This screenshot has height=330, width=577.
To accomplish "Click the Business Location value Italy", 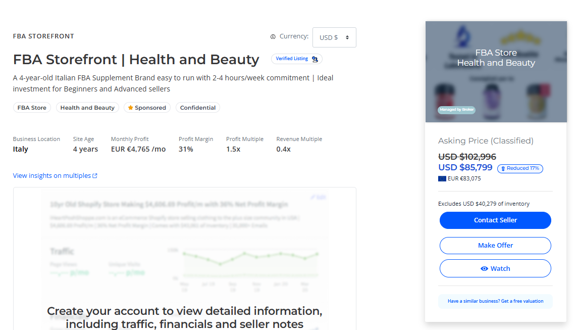I will point(20,149).
